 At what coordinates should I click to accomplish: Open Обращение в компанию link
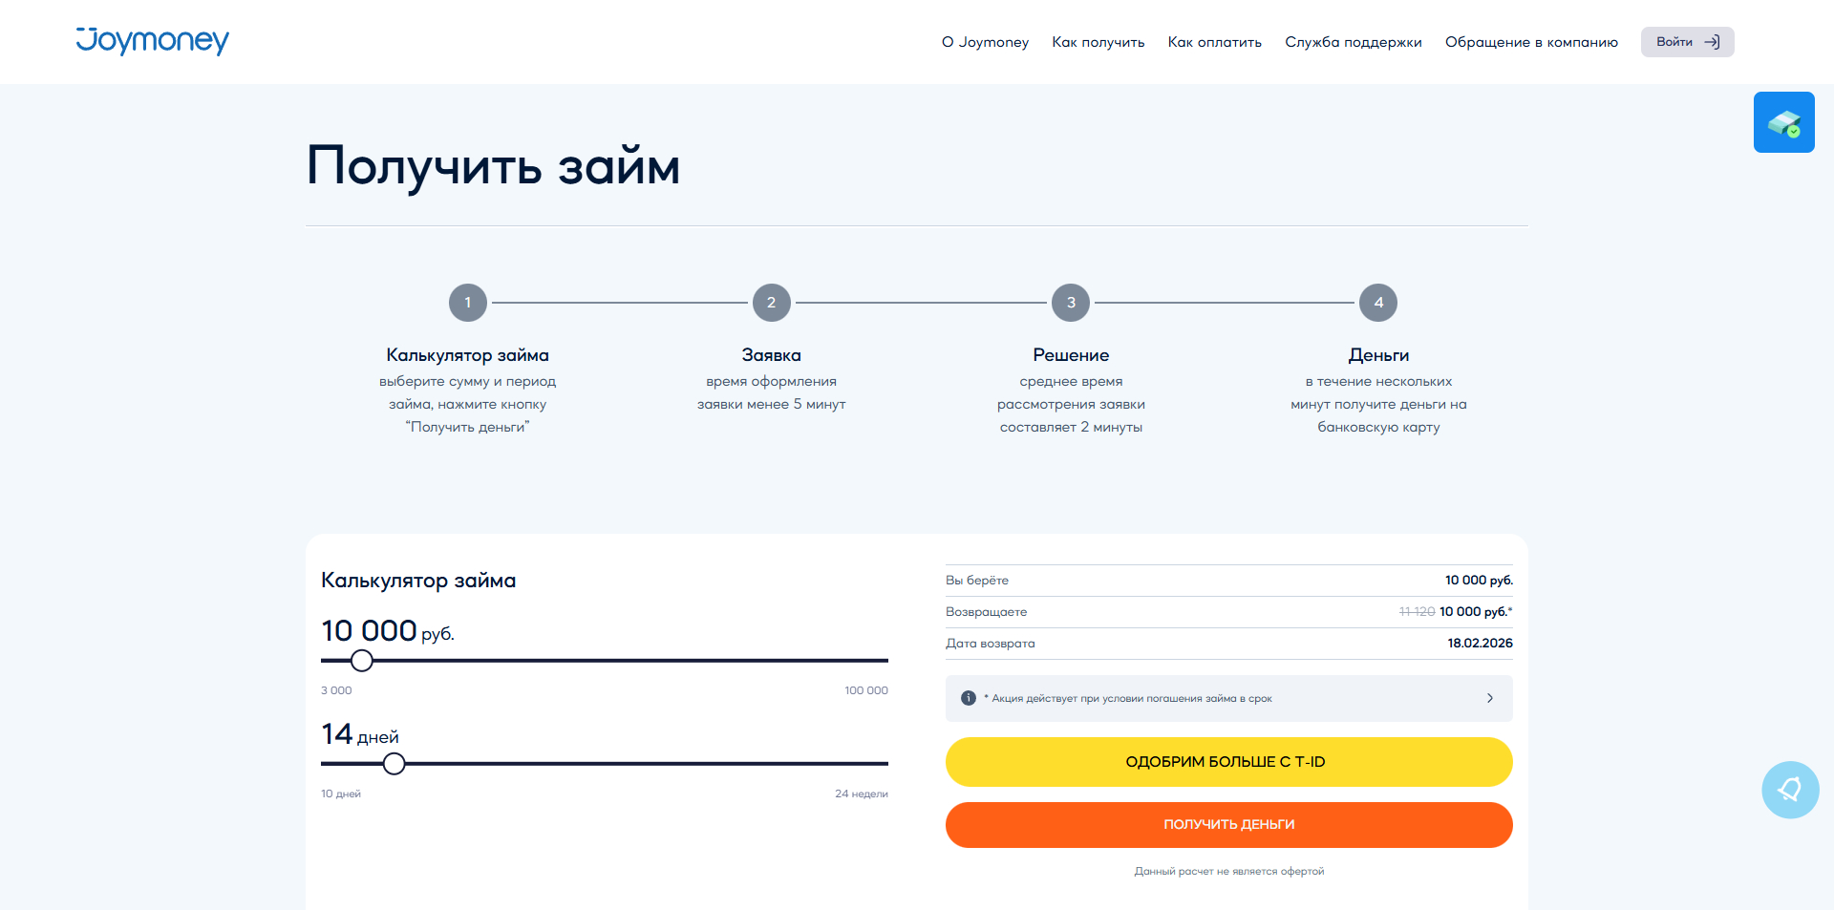[x=1530, y=42]
